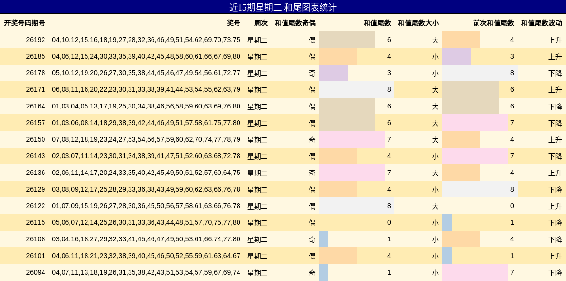
Task: Click 下降 trend in row 26094
Action: pyautogui.click(x=555, y=272)
